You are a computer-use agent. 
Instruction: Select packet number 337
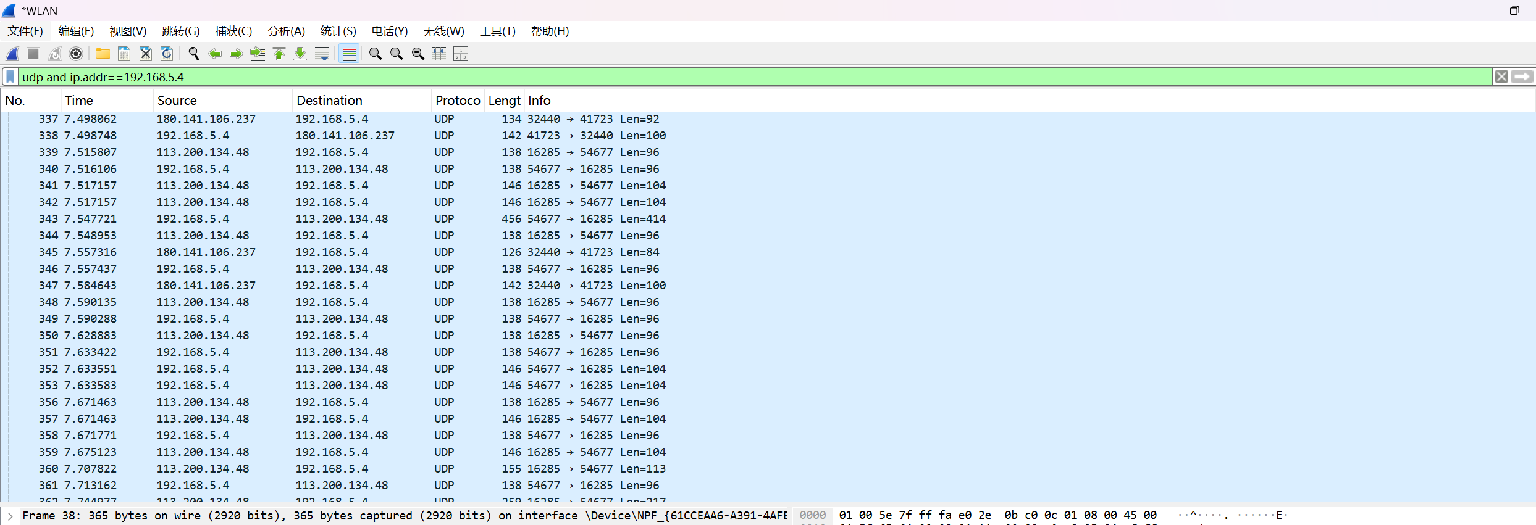pyautogui.click(x=768, y=119)
